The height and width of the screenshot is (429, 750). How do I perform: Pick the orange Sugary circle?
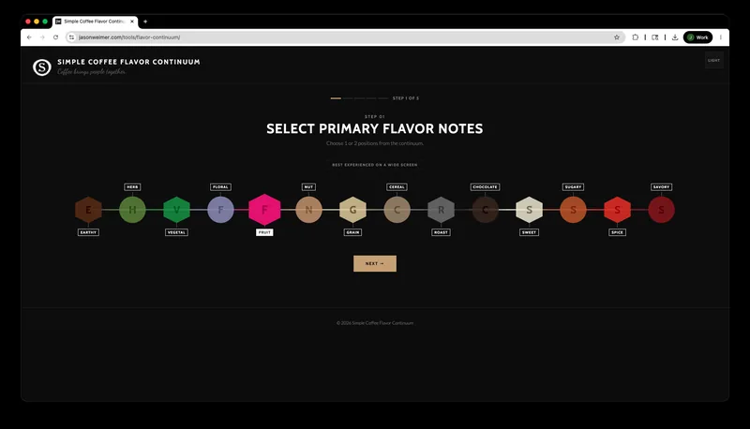click(573, 210)
